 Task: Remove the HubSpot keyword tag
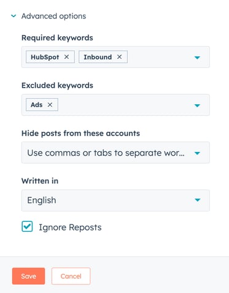pyautogui.click(x=66, y=57)
